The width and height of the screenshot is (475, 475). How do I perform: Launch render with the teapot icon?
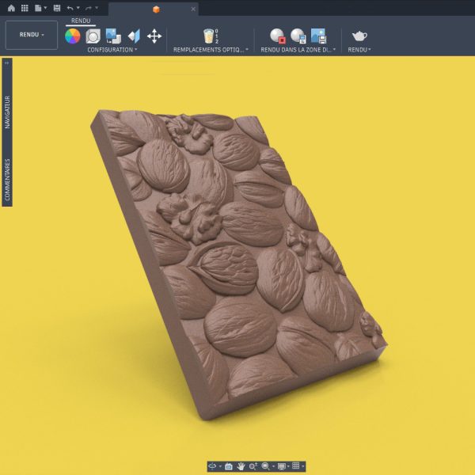click(359, 36)
